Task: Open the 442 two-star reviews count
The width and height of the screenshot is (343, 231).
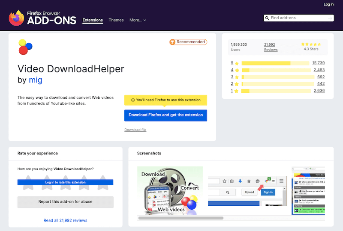Action: [321, 83]
